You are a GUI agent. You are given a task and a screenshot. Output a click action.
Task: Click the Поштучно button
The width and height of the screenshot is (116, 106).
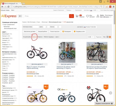[x=98, y=37]
